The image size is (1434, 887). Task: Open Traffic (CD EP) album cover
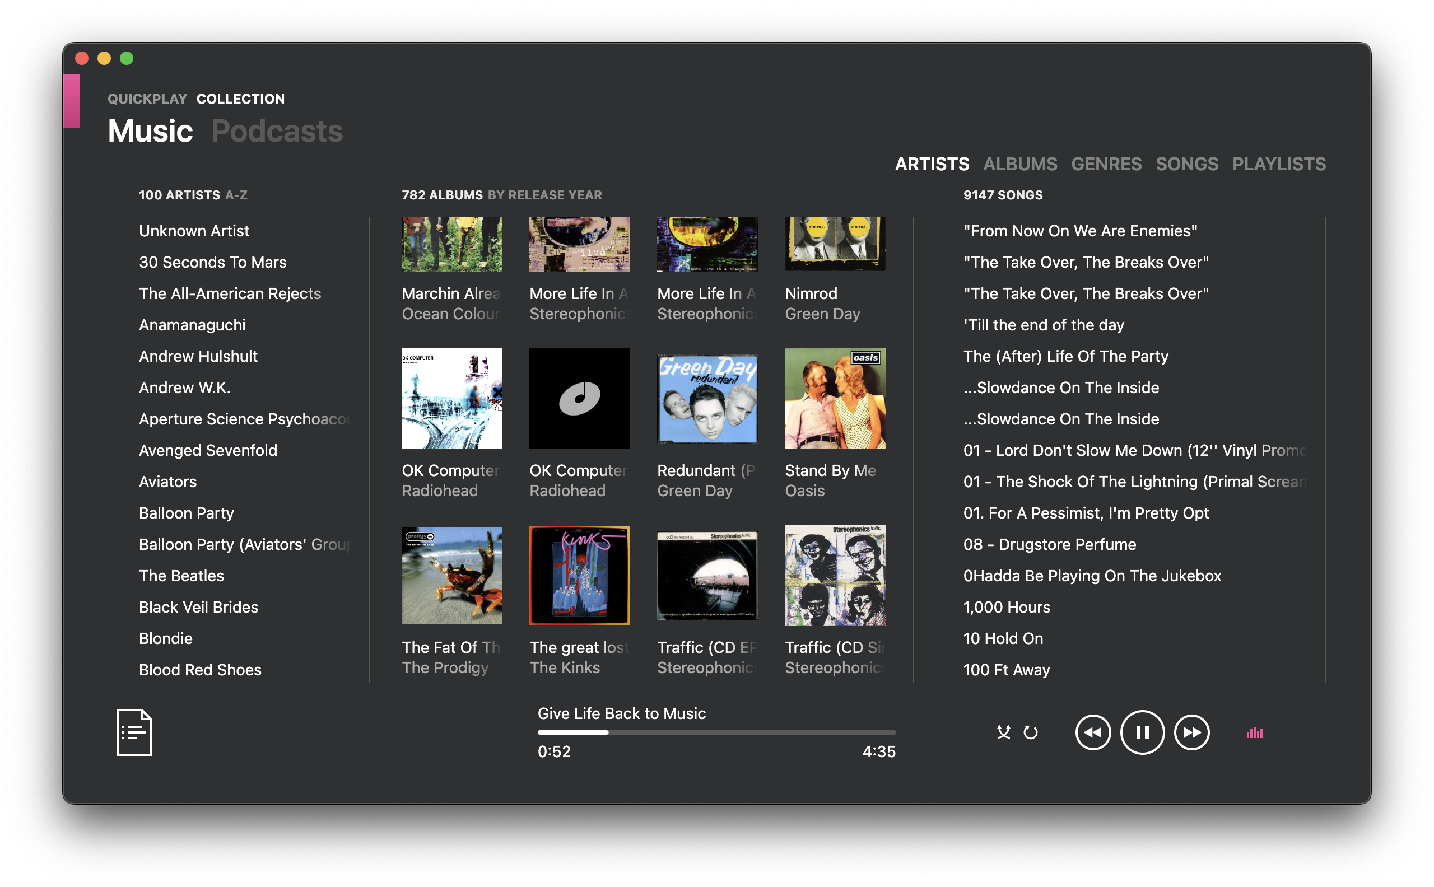(x=707, y=576)
